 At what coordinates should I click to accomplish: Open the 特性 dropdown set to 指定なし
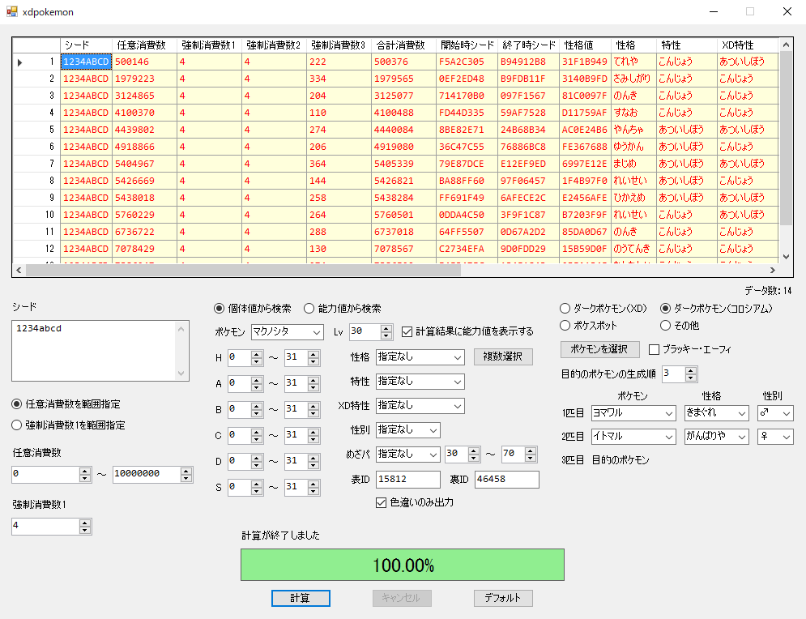point(420,382)
